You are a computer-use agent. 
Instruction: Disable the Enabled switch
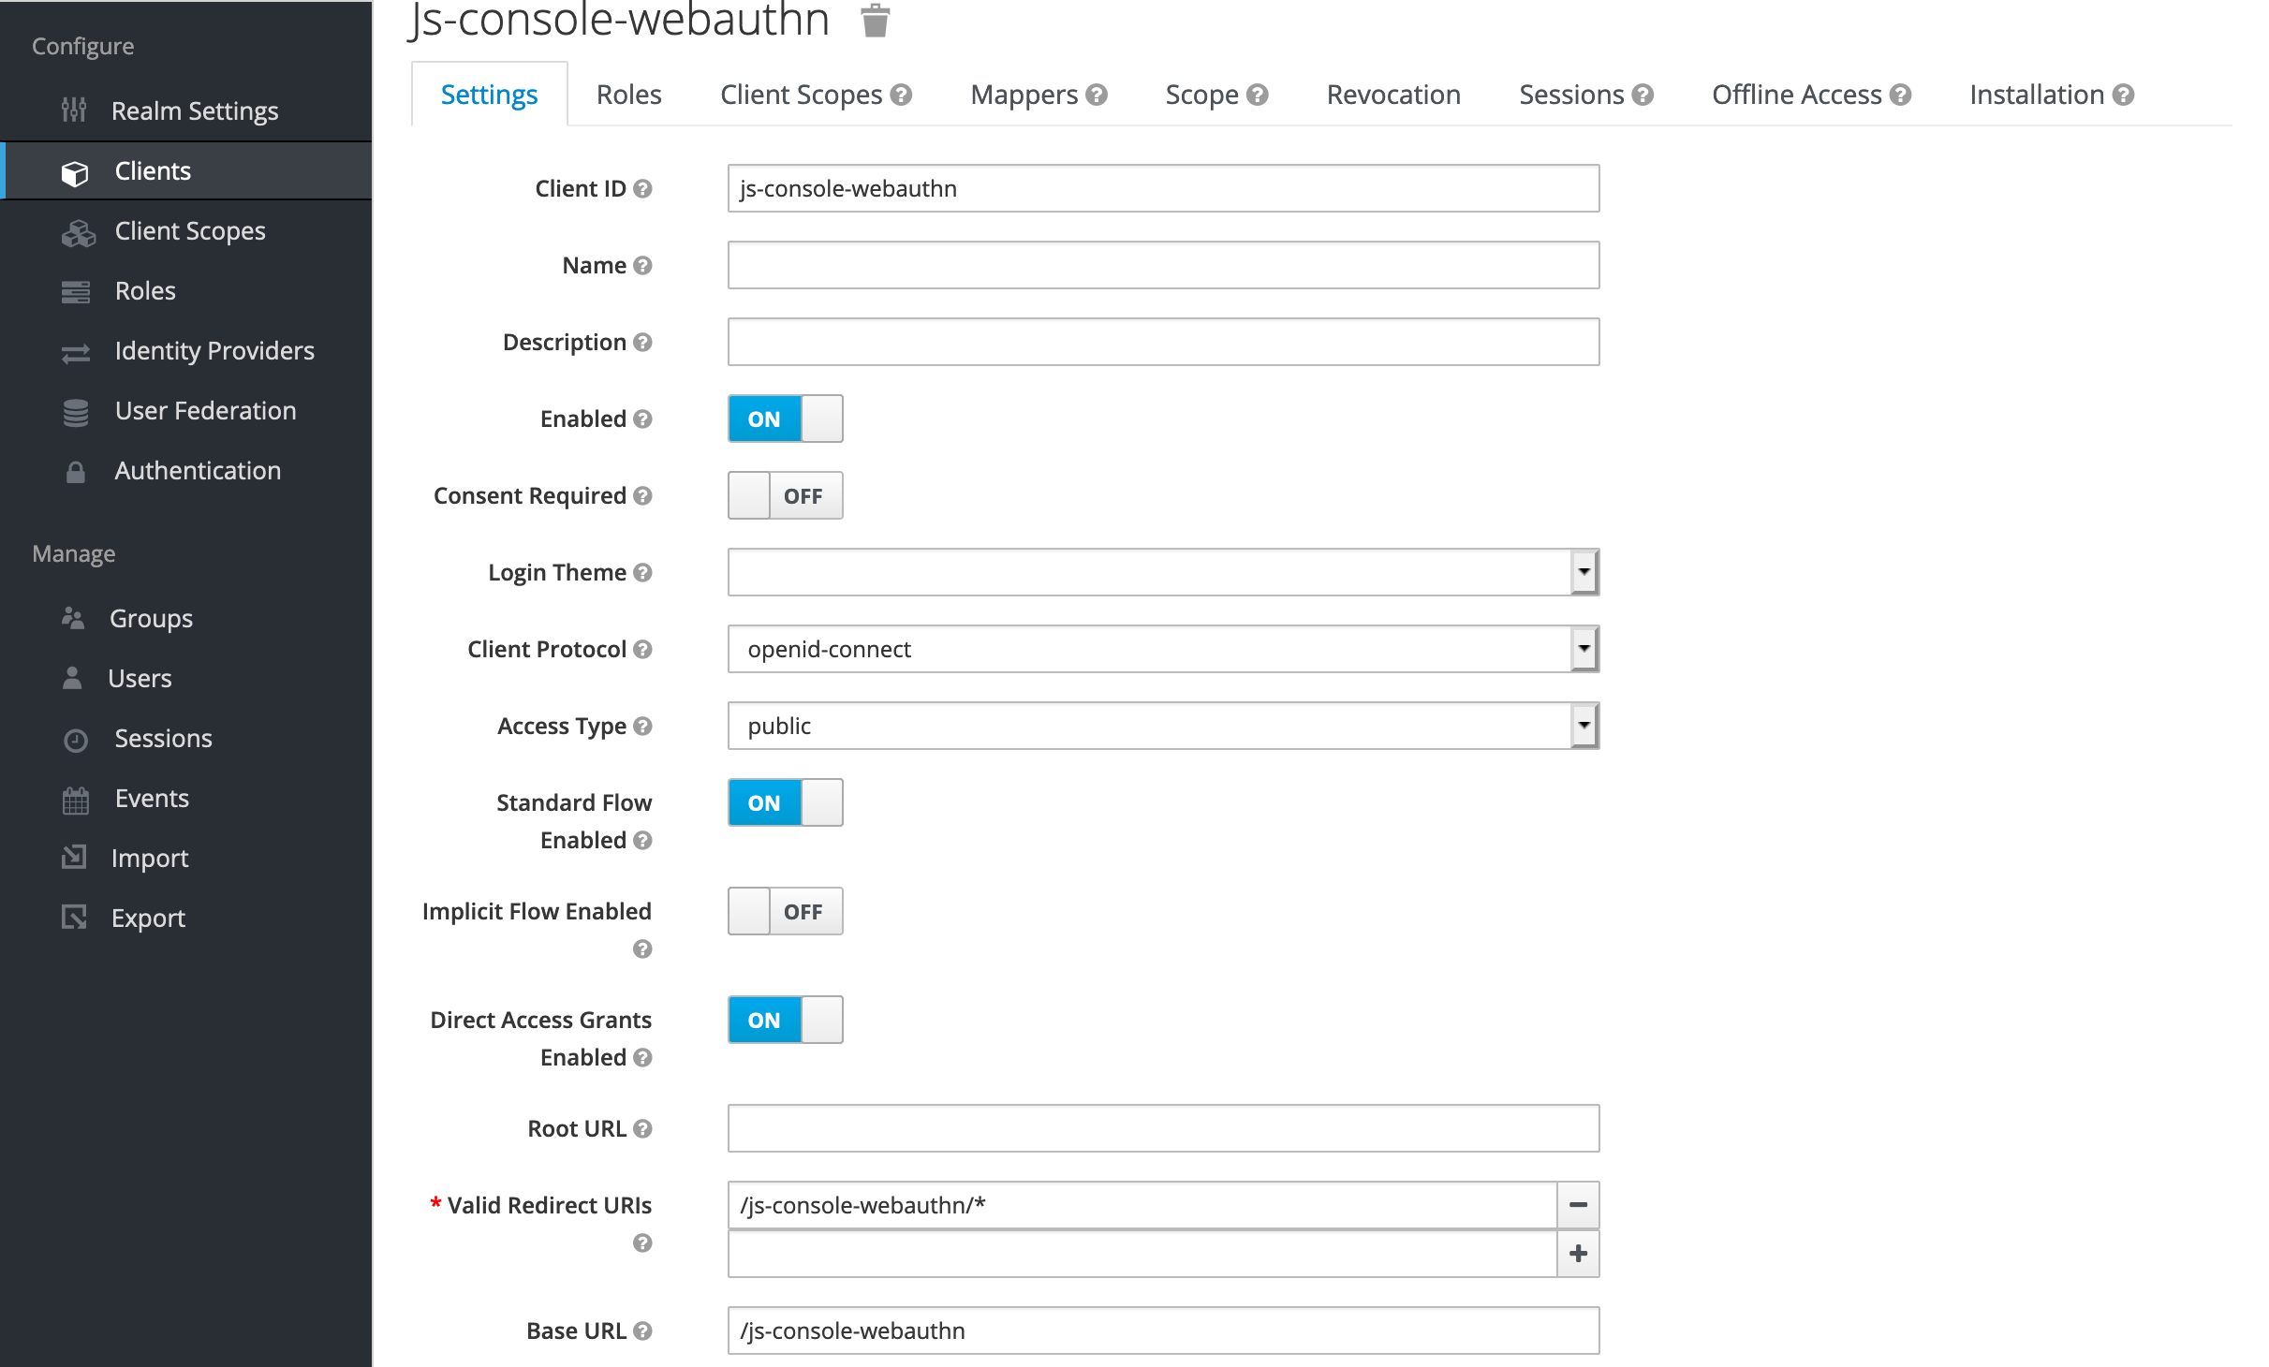785,419
